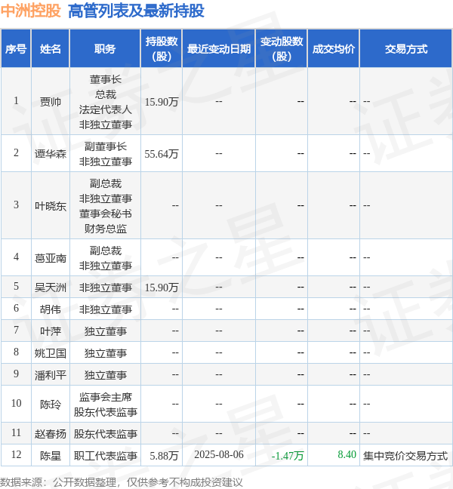Click the average price 8.40
Screen dimensions: 453x489
(x=347, y=455)
